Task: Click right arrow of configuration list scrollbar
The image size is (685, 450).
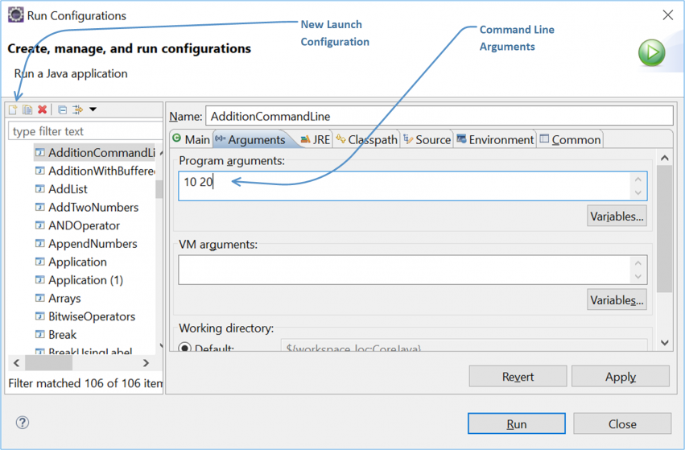Action: coord(146,364)
